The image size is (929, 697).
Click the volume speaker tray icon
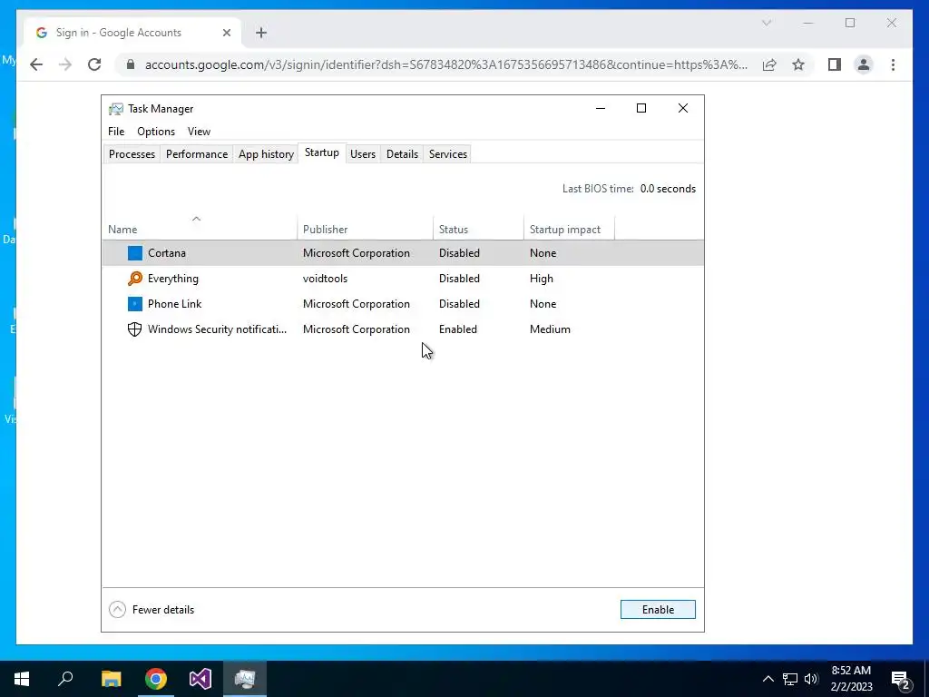pos(811,679)
